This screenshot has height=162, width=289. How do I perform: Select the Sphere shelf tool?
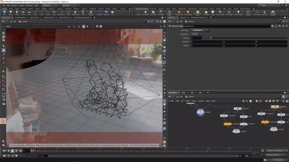click(11, 13)
